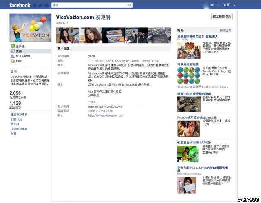Click the photos icon in sidebar

[x=13, y=61]
